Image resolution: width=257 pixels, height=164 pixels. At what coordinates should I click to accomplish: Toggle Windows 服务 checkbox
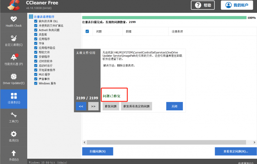36,83
